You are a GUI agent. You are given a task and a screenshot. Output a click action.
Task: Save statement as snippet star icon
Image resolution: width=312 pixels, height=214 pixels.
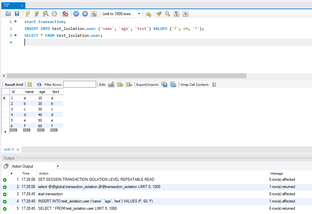[148, 14]
